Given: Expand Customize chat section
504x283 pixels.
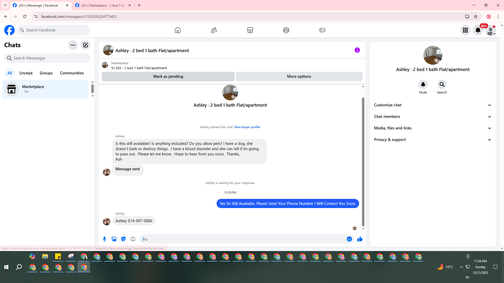Looking at the screenshot, I should (x=433, y=105).
